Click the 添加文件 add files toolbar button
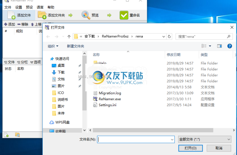The width and height of the screenshot is (237, 155). tap(19, 15)
